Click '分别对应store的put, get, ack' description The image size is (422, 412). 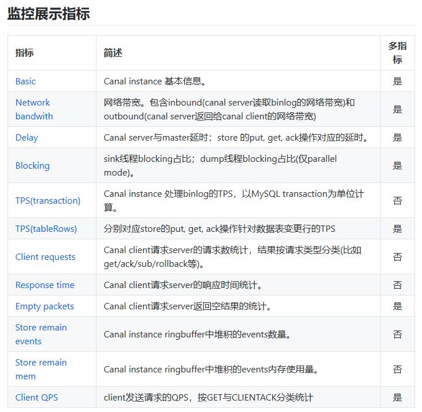(x=219, y=229)
